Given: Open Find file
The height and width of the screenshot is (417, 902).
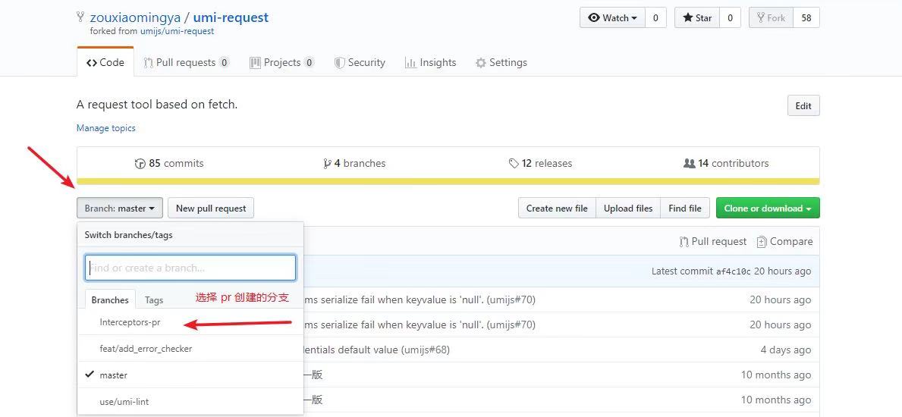Looking at the screenshot, I should pyautogui.click(x=685, y=208).
